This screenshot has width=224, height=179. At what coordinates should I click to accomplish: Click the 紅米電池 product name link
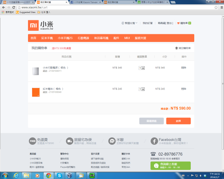tap(53, 89)
